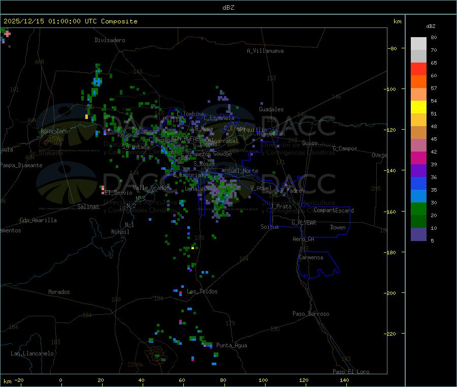
Task: Click the pink echo in top-left corner
Action: tap(7, 34)
